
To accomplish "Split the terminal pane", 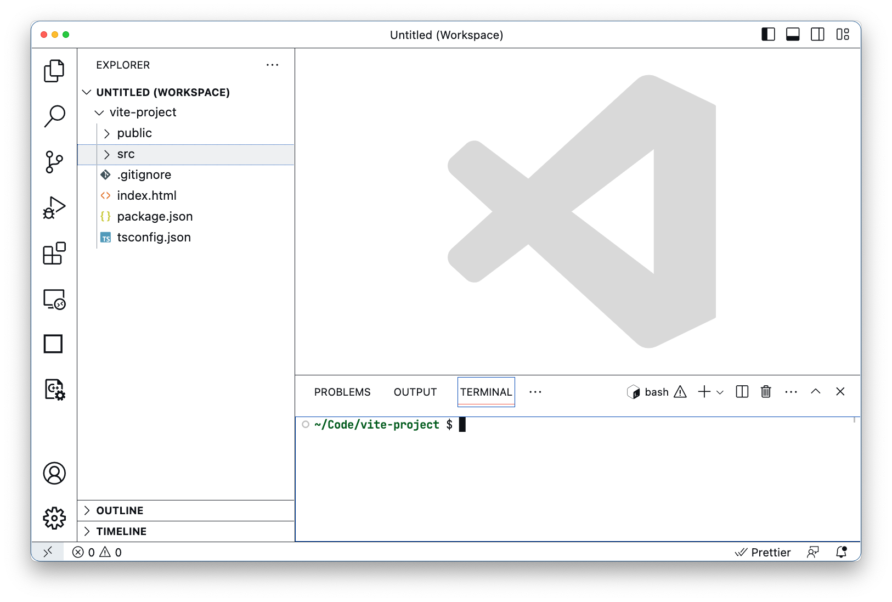I will (x=742, y=392).
